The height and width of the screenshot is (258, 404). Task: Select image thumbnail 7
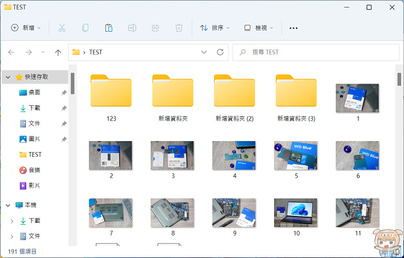pyautogui.click(x=111, y=213)
